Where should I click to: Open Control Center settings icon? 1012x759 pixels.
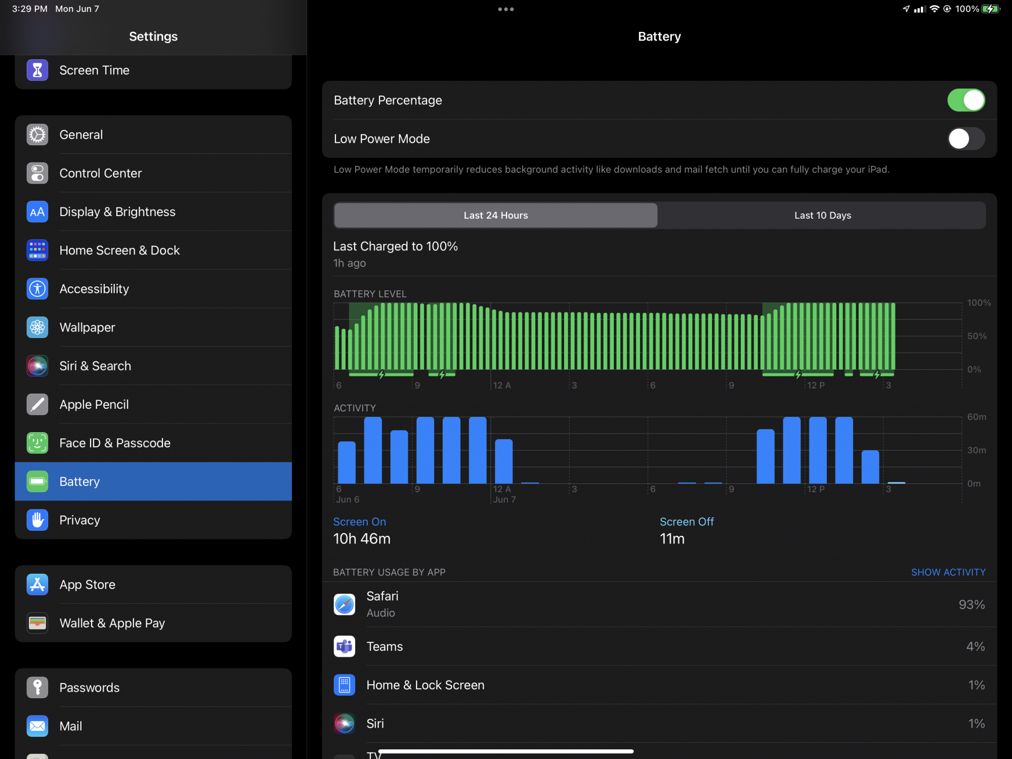(37, 173)
